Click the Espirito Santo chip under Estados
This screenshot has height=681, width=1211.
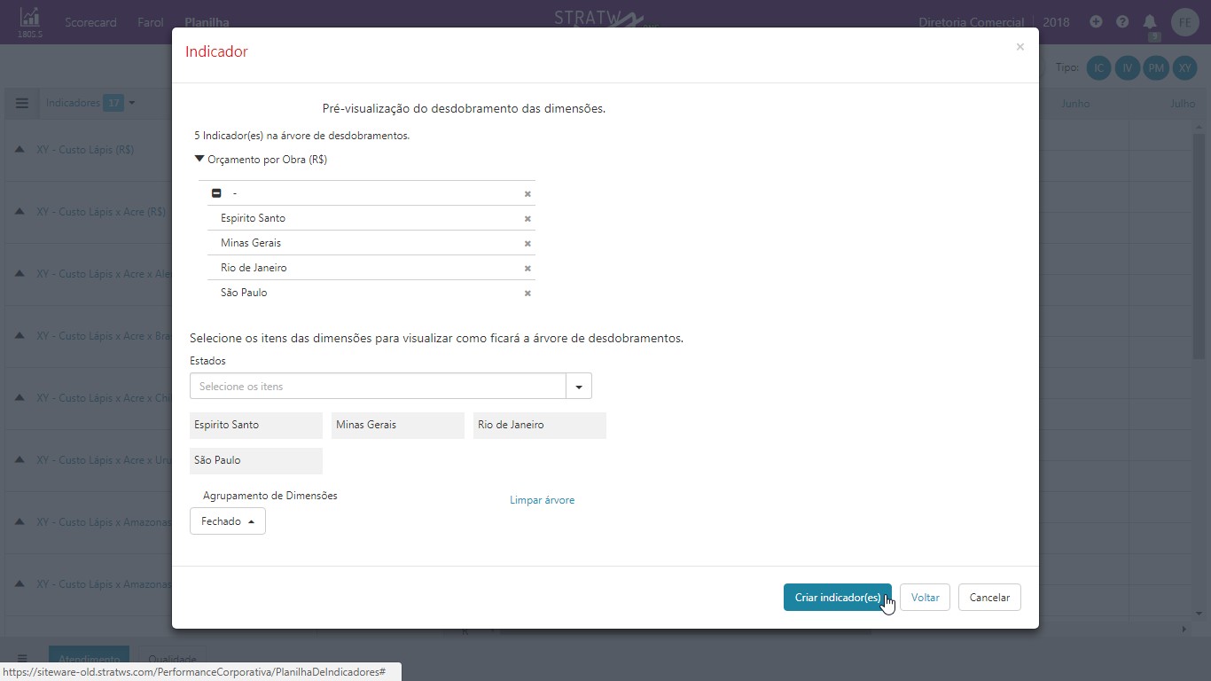point(256,426)
